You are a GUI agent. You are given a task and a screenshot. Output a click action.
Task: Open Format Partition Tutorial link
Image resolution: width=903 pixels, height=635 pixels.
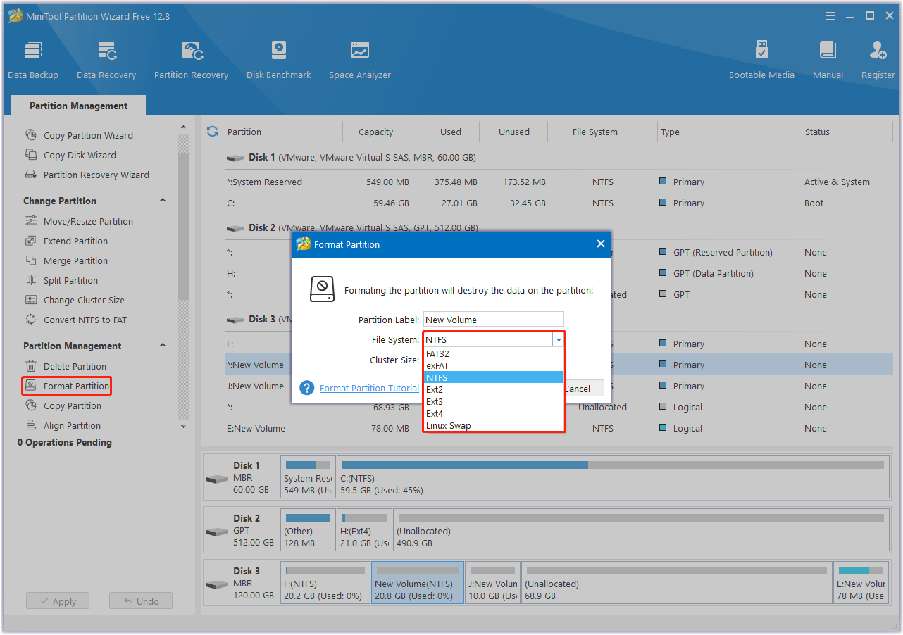coord(369,388)
